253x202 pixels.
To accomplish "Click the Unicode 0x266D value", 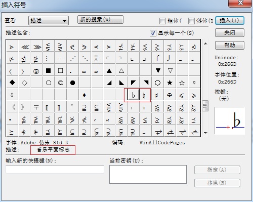I will [x=227, y=64].
